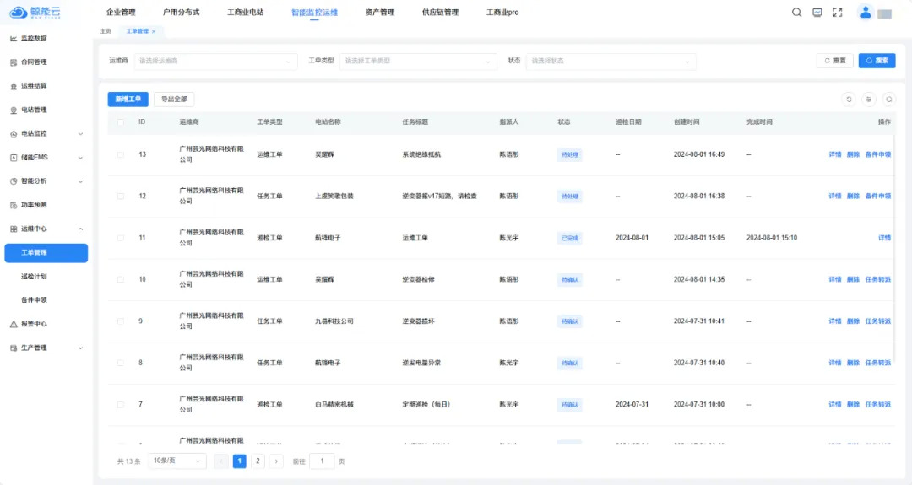Open the column settings icon above table
The height and width of the screenshot is (485, 912).
click(x=869, y=100)
